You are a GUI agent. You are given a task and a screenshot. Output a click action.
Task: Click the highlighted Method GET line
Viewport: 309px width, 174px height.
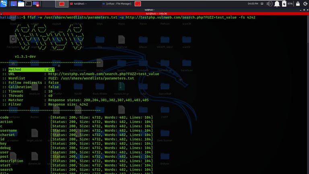(31, 70)
